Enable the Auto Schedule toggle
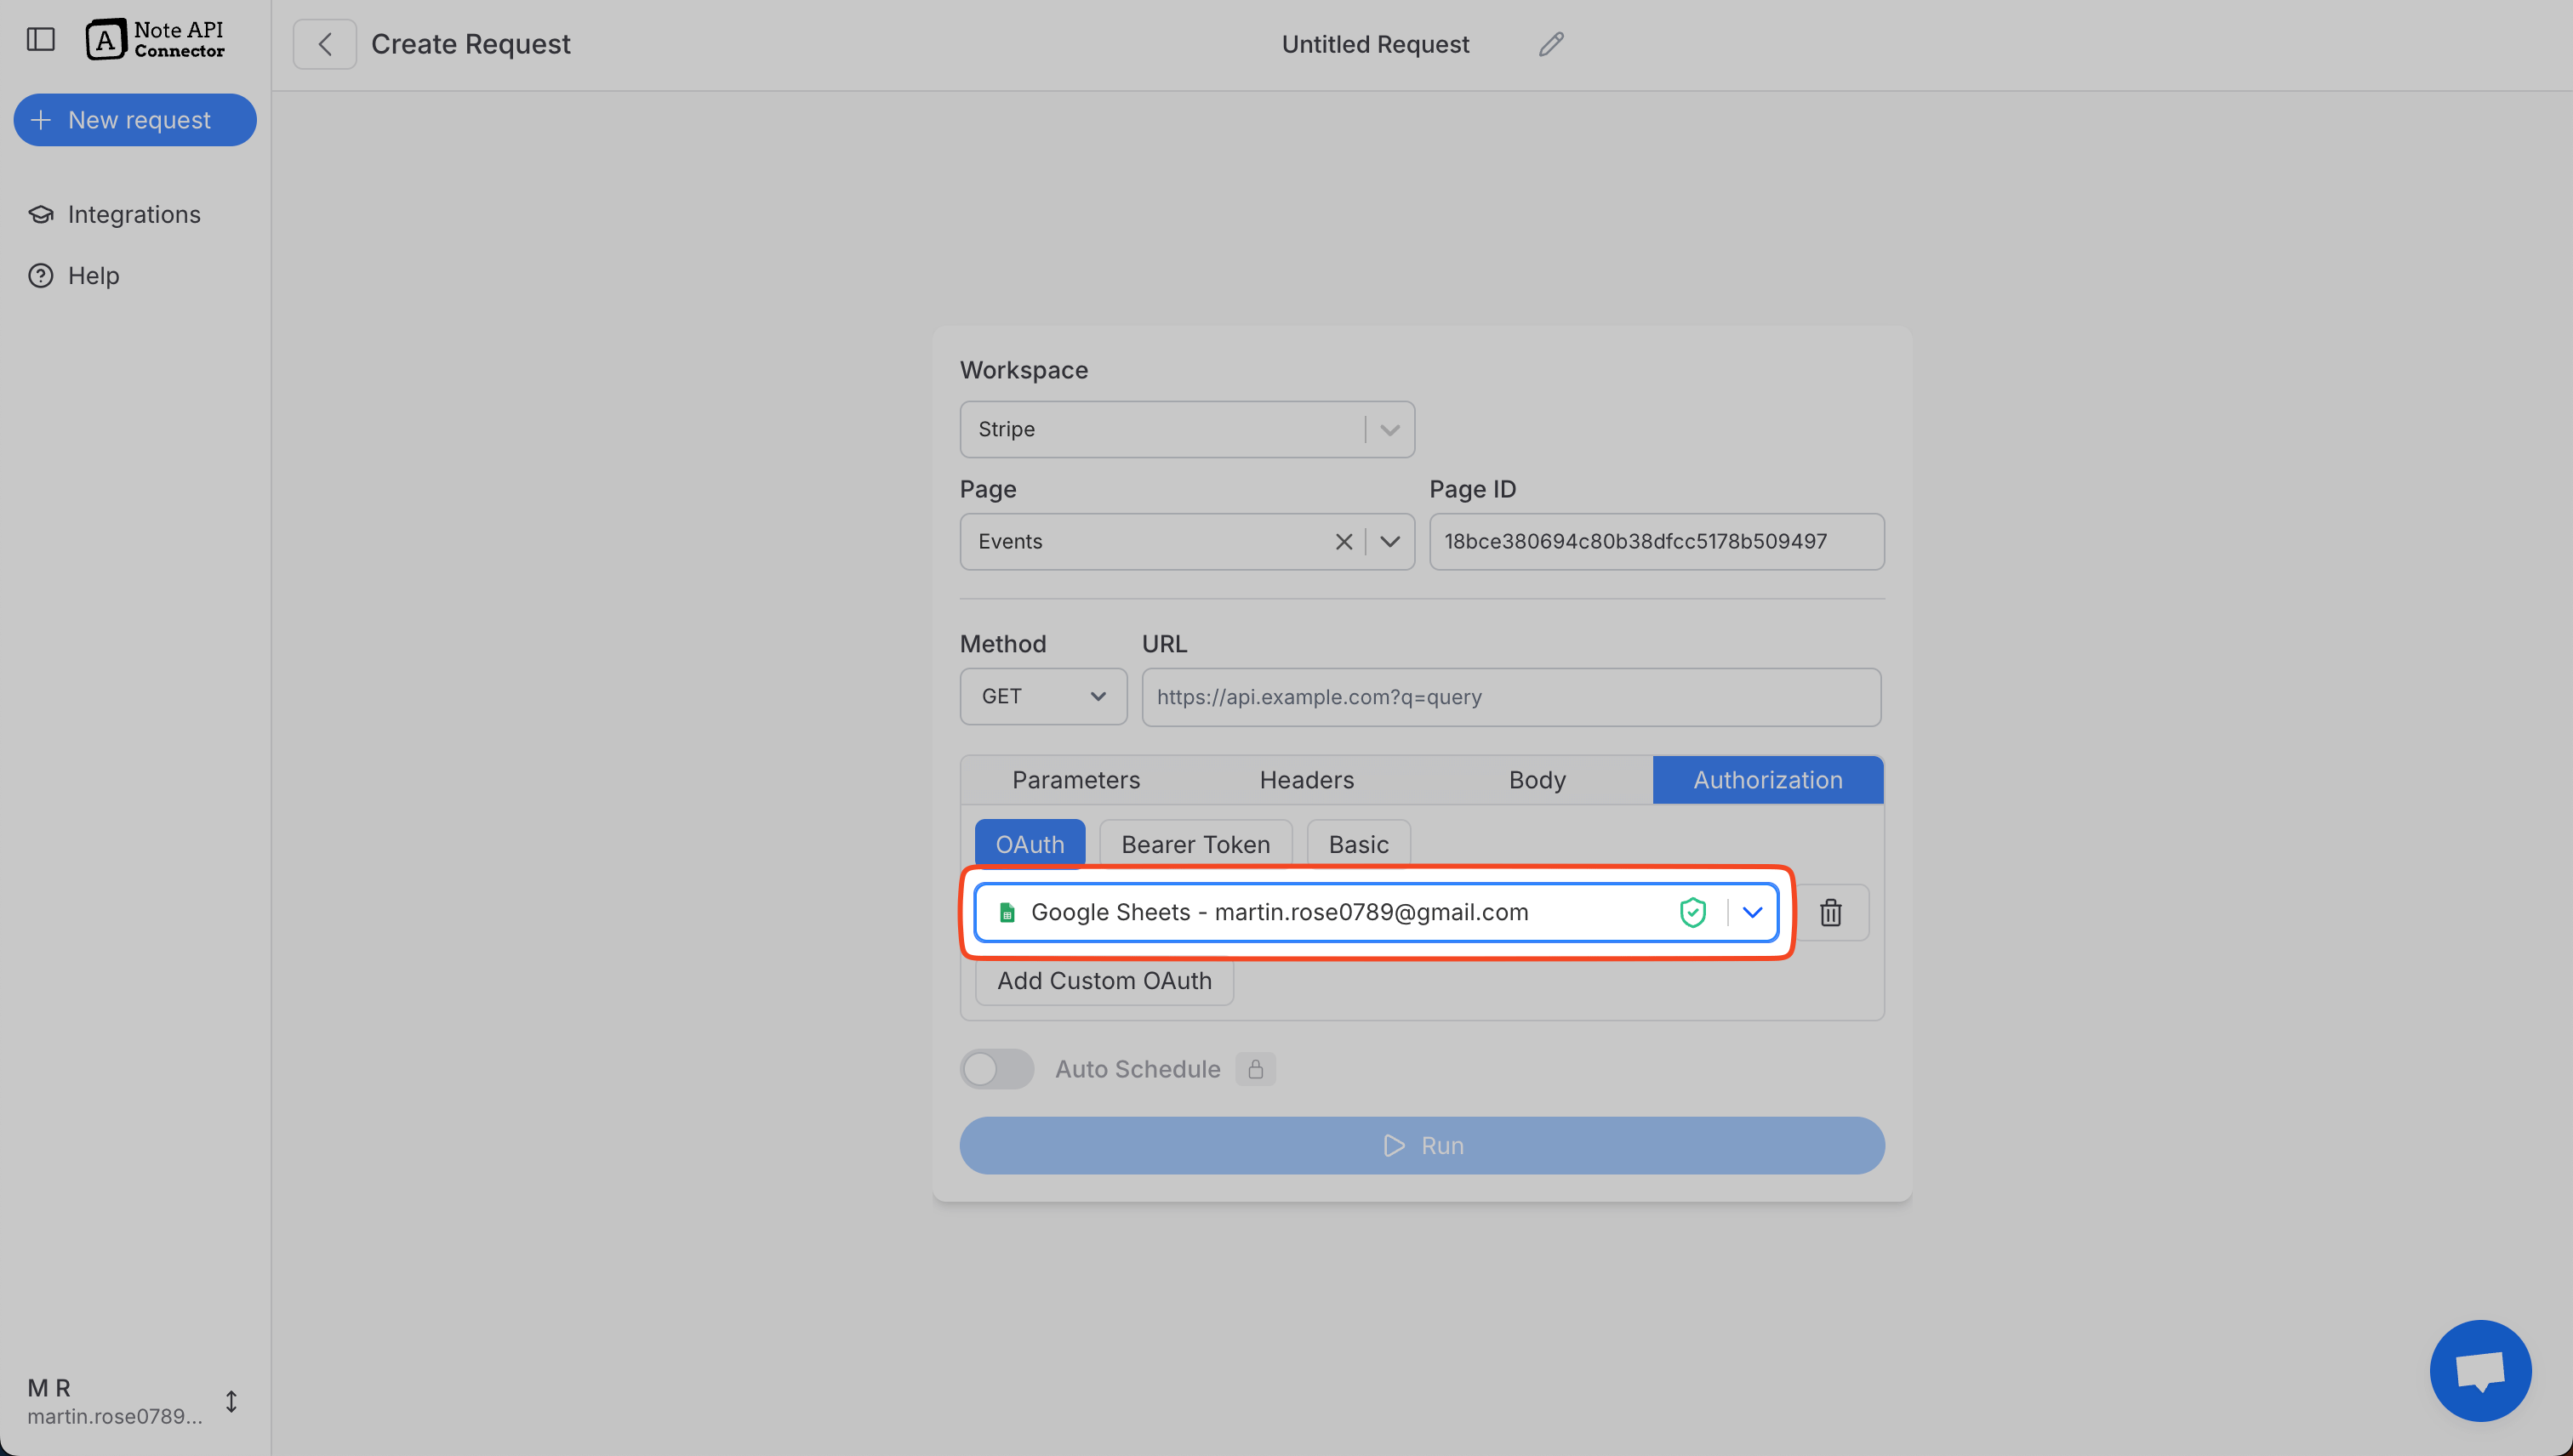Screen dimensions: 2573x1456 coord(996,1068)
